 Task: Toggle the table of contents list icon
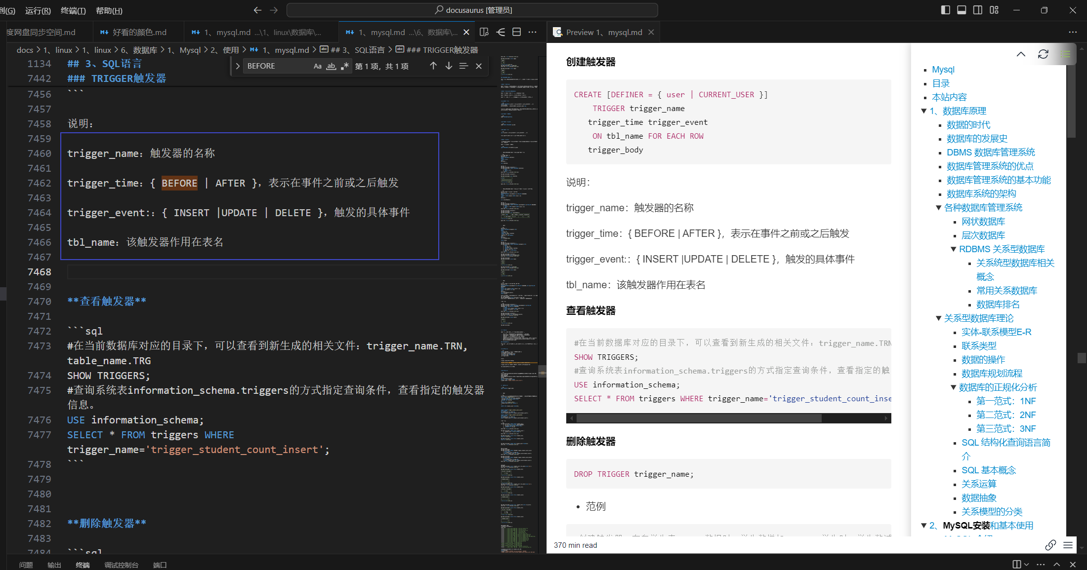(x=1066, y=54)
